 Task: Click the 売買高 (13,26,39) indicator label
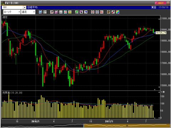(x=12, y=93)
